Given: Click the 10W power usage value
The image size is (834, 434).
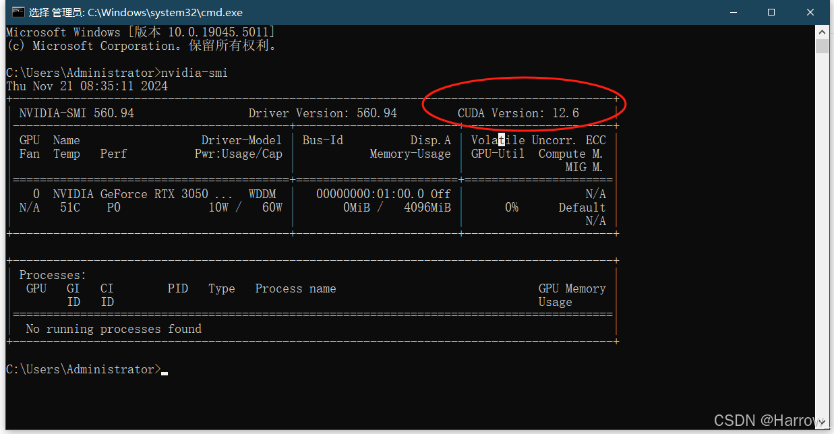Looking at the screenshot, I should pyautogui.click(x=218, y=208).
